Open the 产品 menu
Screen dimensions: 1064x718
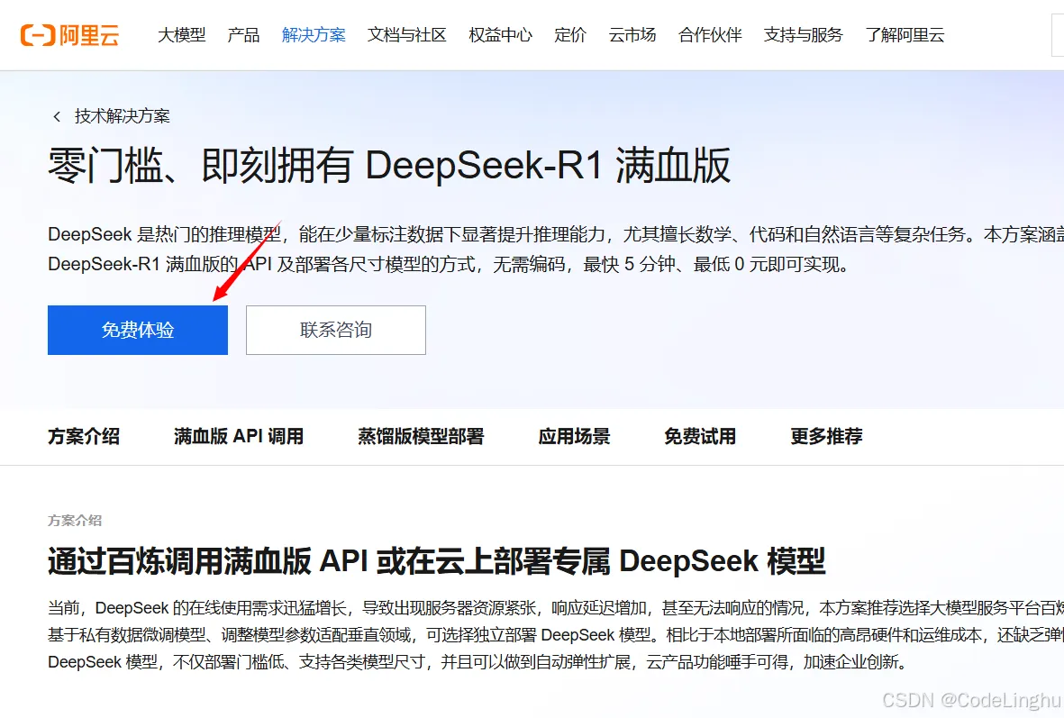click(243, 34)
